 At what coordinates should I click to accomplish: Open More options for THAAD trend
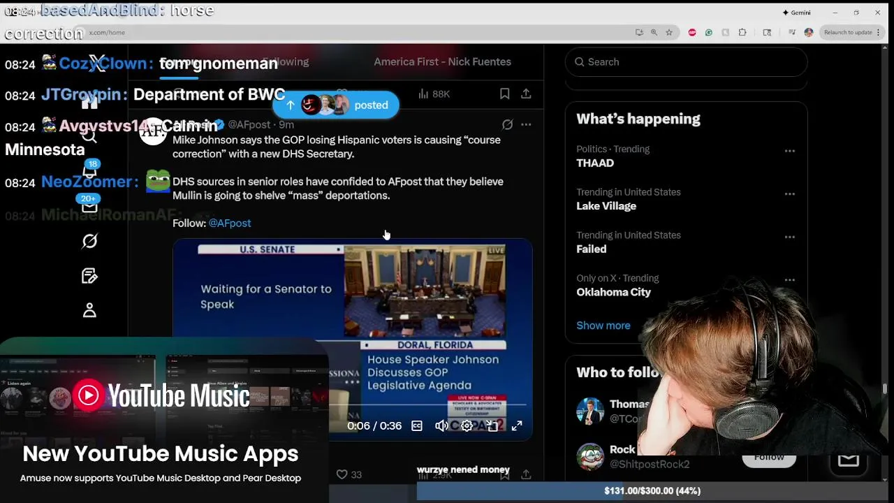click(x=789, y=151)
